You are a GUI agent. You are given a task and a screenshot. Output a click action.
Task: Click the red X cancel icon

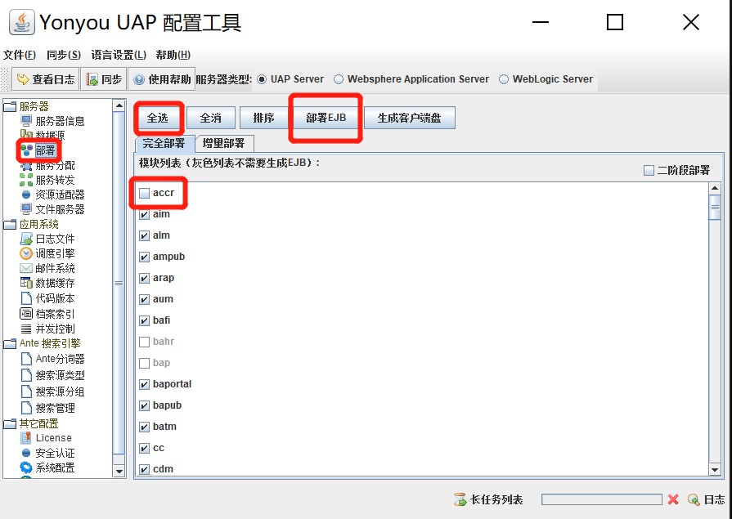pyautogui.click(x=673, y=499)
